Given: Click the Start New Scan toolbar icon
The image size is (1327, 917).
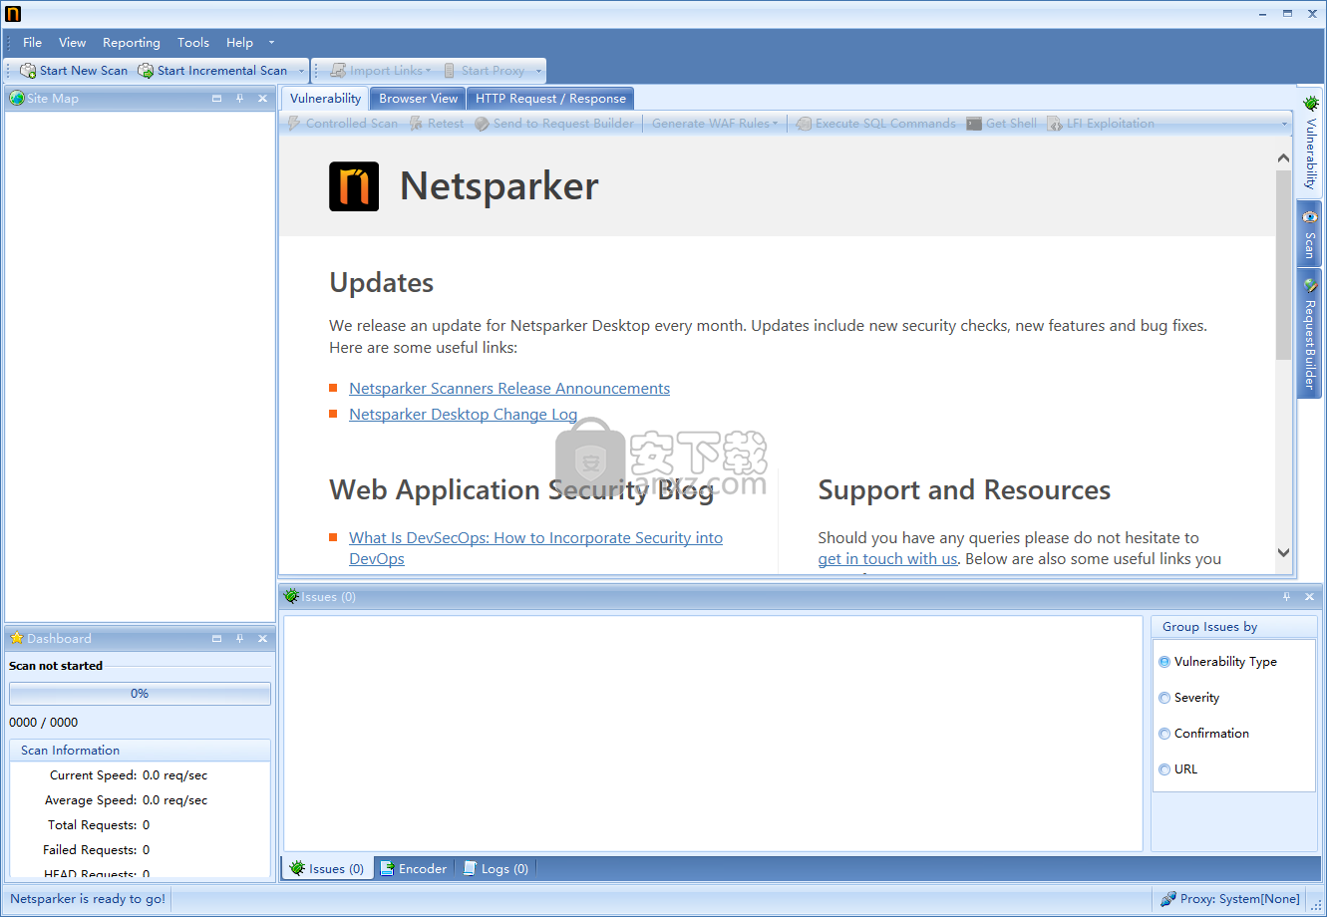Looking at the screenshot, I should coord(28,71).
